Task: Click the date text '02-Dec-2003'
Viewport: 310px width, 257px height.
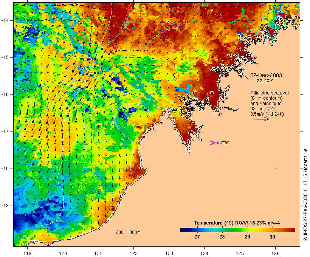Action: 266,75
